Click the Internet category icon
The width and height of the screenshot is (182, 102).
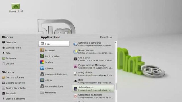tap(42, 68)
